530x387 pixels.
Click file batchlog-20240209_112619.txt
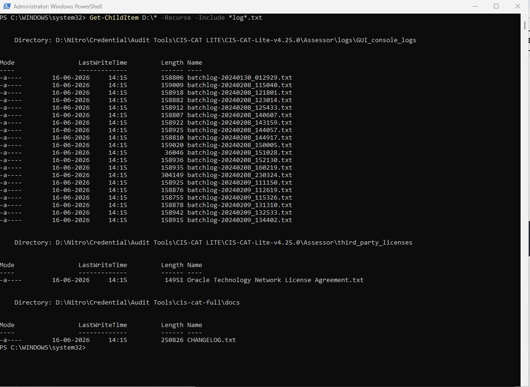click(x=239, y=190)
